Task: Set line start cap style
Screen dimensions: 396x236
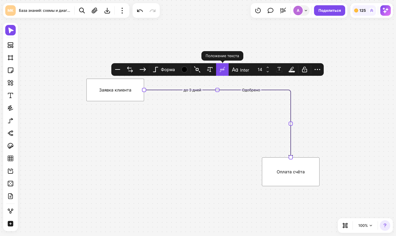Action: (118, 69)
